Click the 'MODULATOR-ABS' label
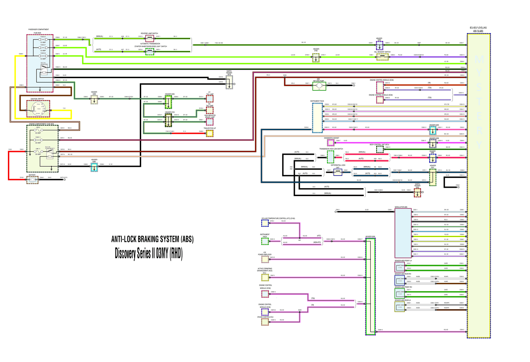The width and height of the screenshot is (530, 362). click(x=401, y=207)
